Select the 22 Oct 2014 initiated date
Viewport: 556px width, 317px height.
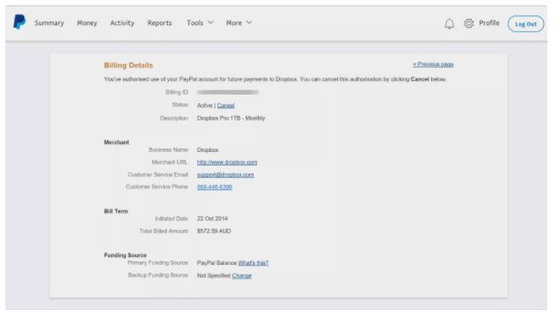pyautogui.click(x=212, y=219)
